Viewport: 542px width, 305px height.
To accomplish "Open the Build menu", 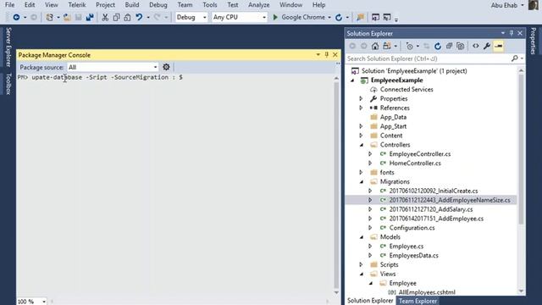I will click(132, 5).
